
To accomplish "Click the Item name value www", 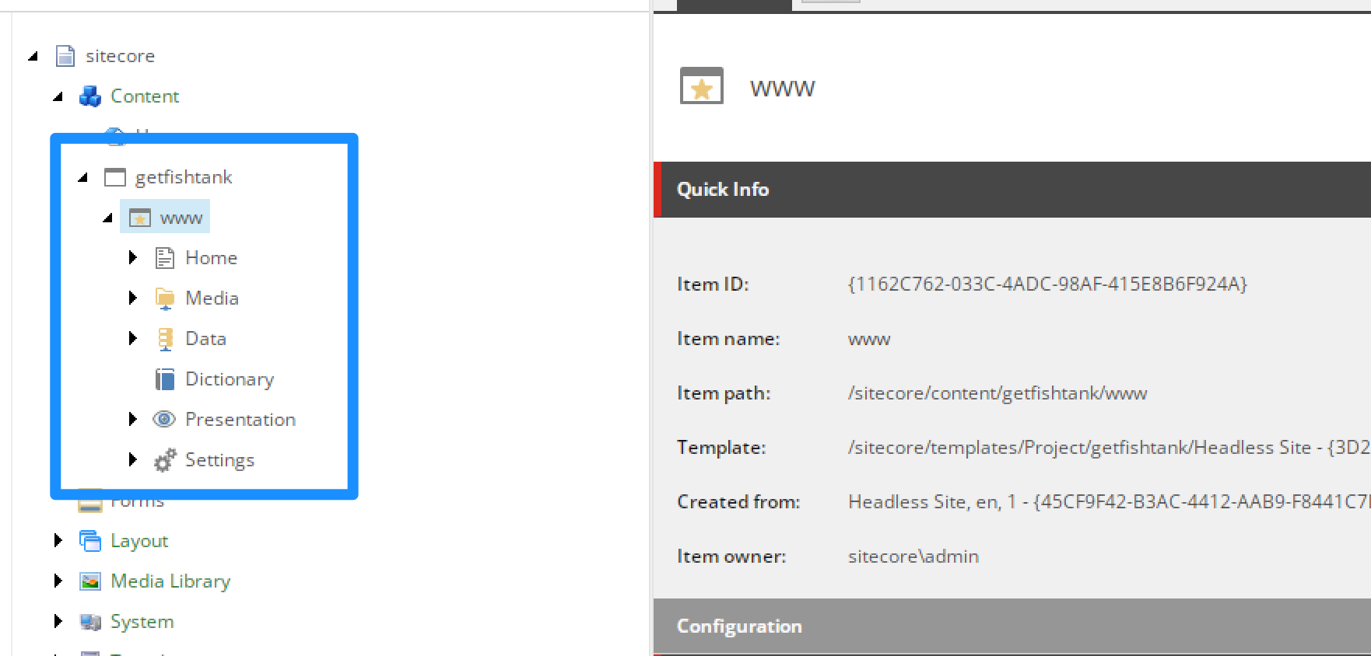I will click(869, 339).
